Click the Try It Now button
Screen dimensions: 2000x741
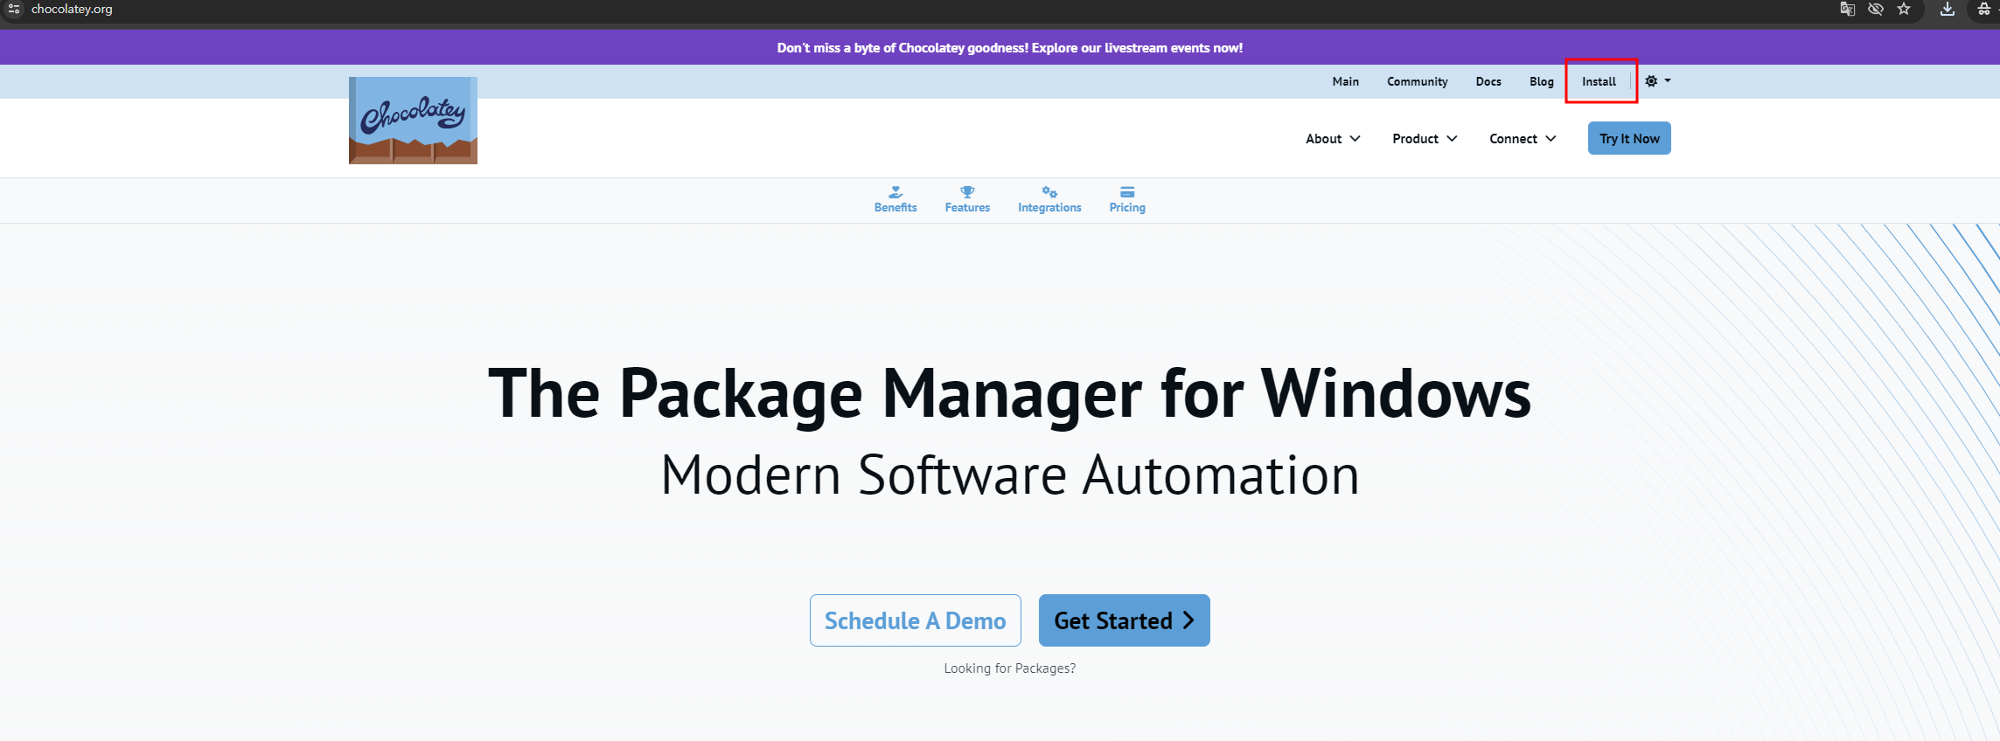pos(1629,138)
